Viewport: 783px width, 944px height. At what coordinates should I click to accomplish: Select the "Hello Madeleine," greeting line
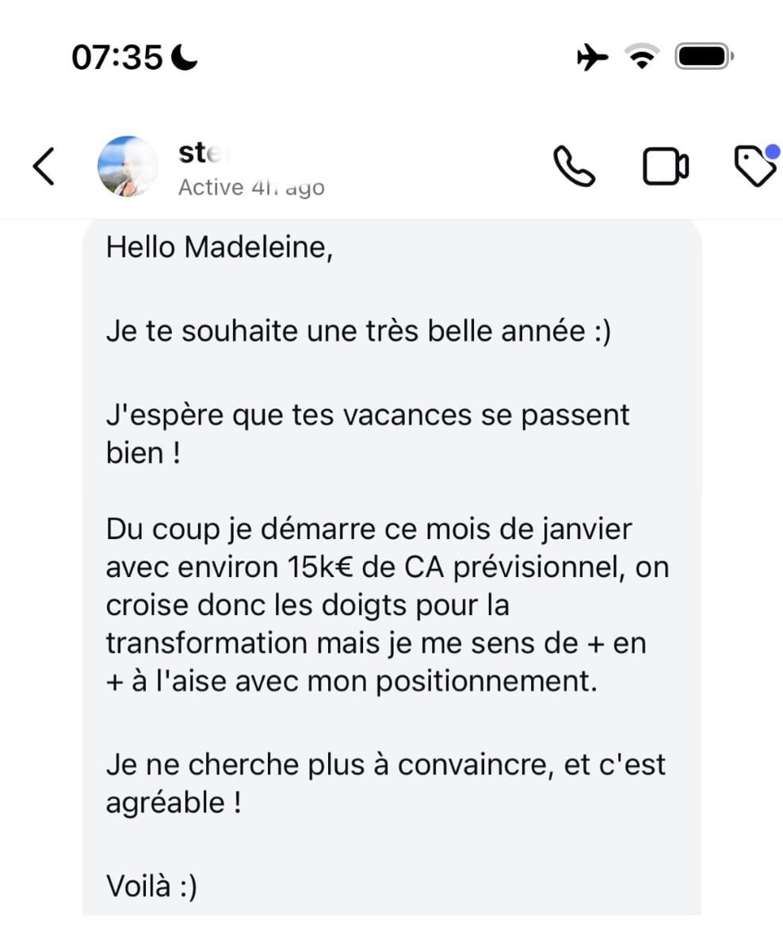[x=220, y=247]
